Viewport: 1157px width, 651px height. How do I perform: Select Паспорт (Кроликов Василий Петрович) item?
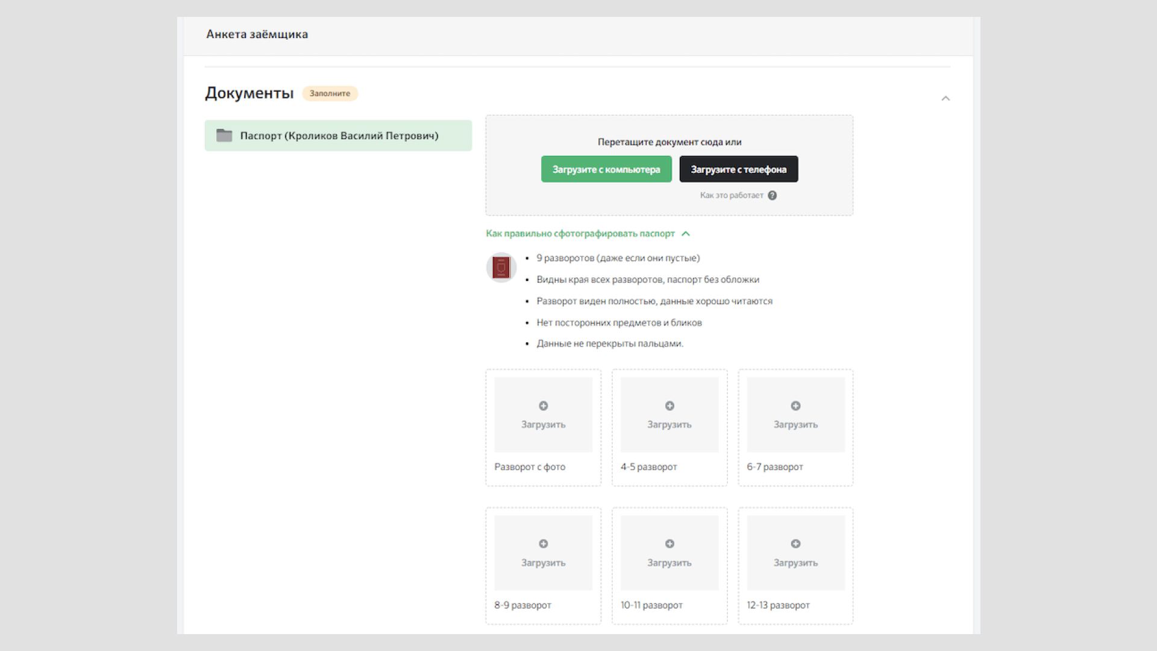tap(339, 136)
